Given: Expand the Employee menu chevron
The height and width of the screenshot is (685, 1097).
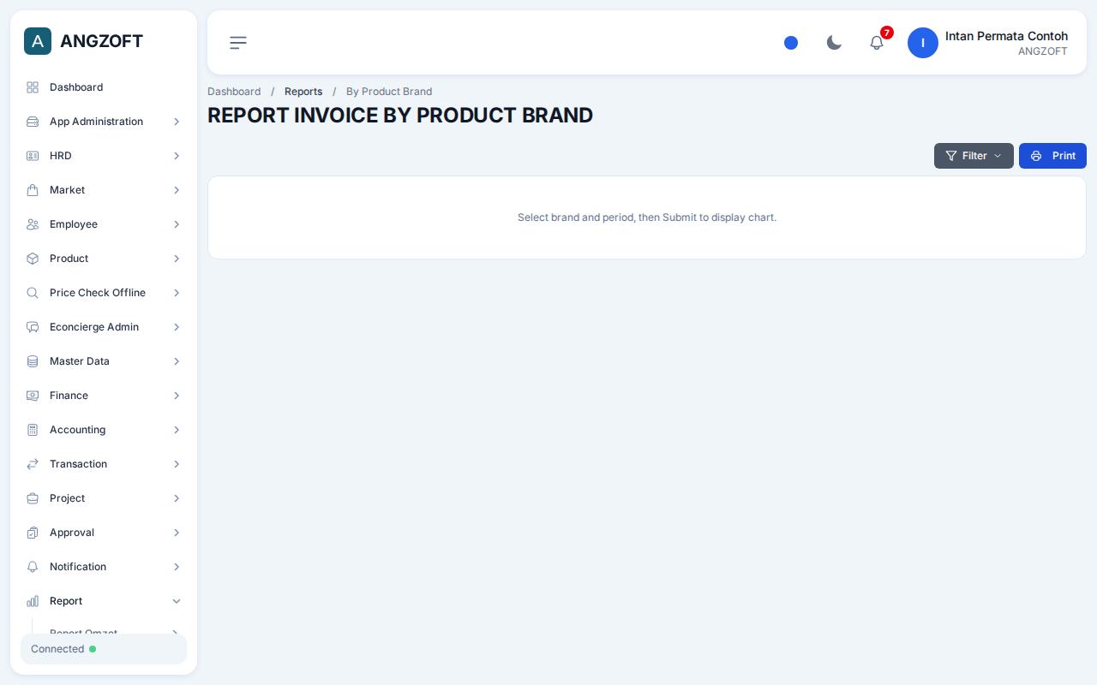Looking at the screenshot, I should [x=177, y=224].
